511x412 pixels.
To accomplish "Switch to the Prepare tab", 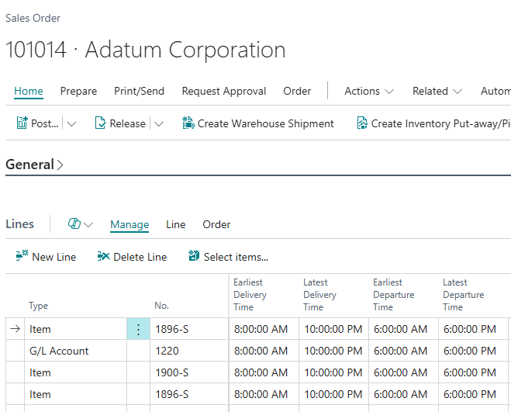I will pos(78,91).
